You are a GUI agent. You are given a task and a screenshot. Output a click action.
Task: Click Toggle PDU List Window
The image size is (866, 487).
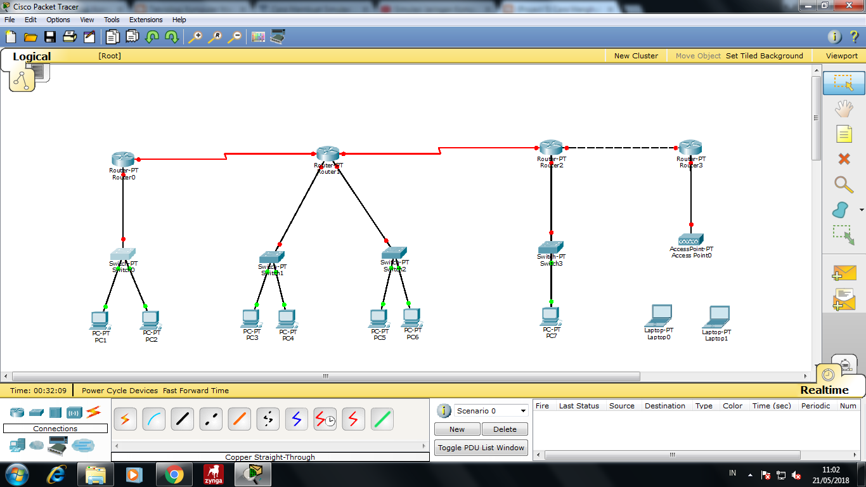(481, 447)
